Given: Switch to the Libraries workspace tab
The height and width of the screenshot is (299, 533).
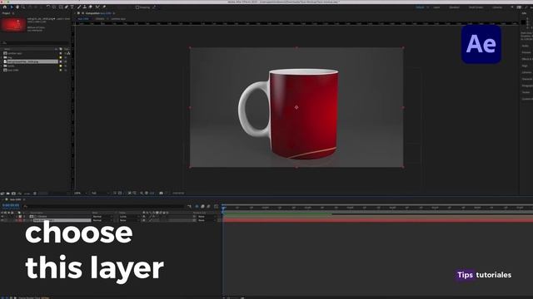Looking at the screenshot, I should 497,7.
